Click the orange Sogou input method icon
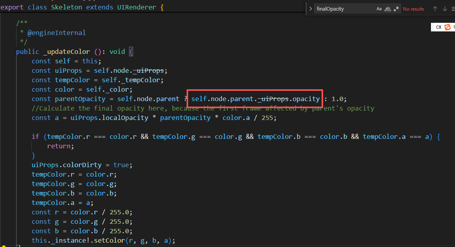Image resolution: width=455 pixels, height=247 pixels. click(447, 27)
